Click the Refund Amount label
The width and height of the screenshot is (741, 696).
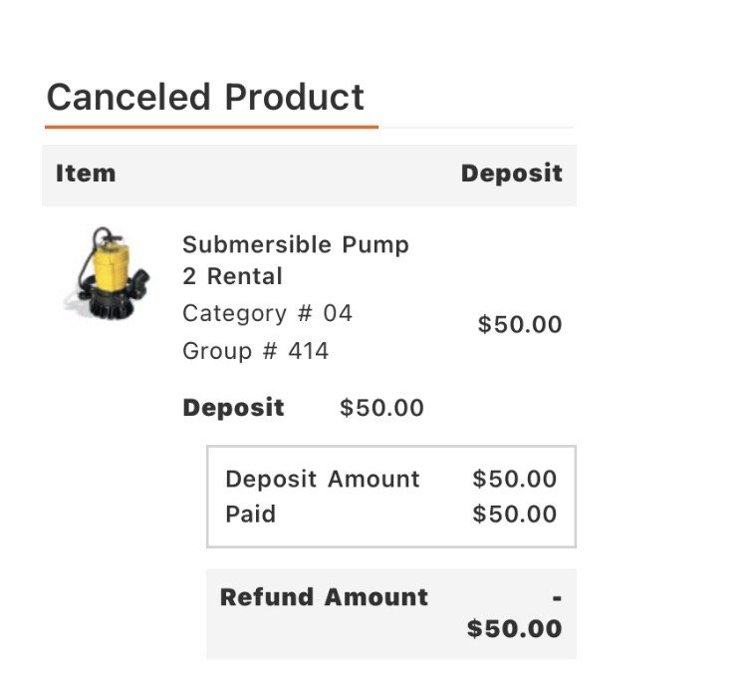tap(324, 597)
